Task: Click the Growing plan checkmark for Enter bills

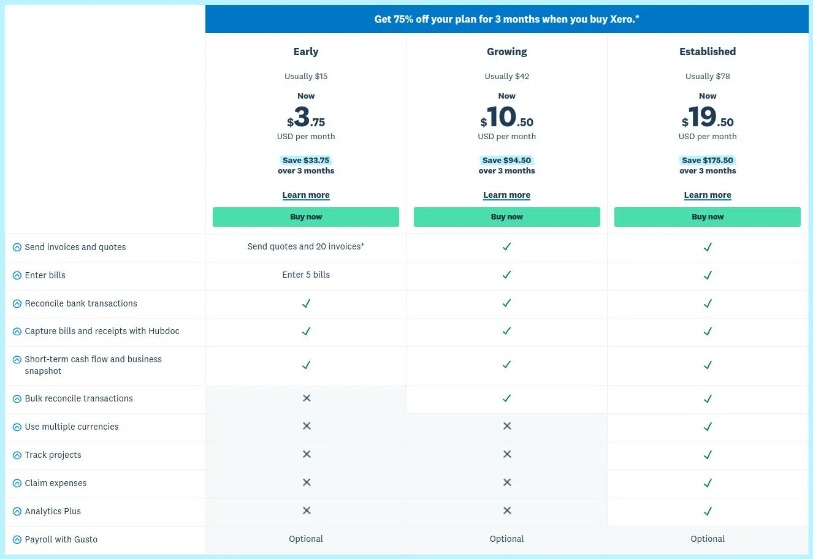Action: pyautogui.click(x=506, y=275)
